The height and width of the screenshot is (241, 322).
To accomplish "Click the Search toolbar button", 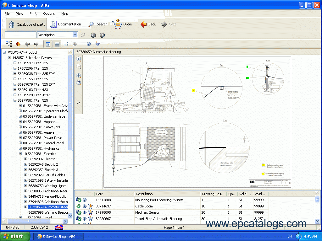I will tap(98, 24).
